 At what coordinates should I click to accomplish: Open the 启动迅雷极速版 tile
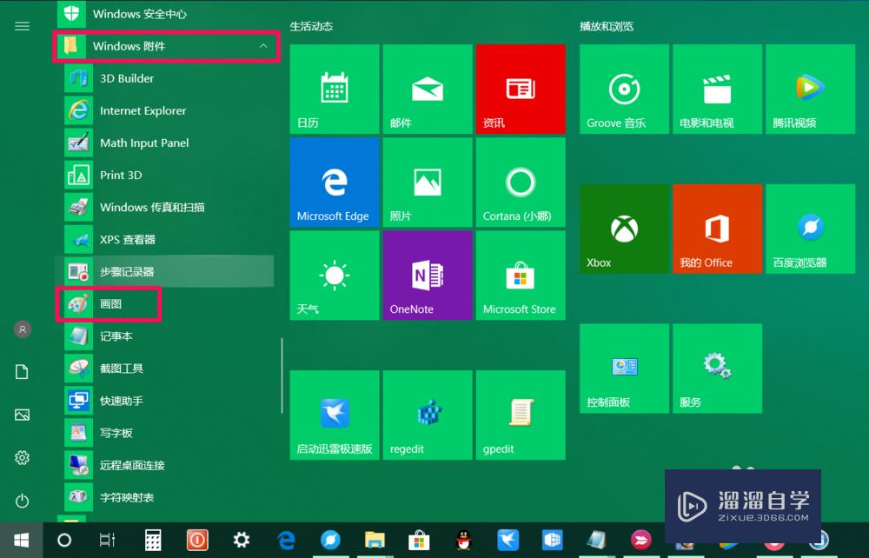335,415
